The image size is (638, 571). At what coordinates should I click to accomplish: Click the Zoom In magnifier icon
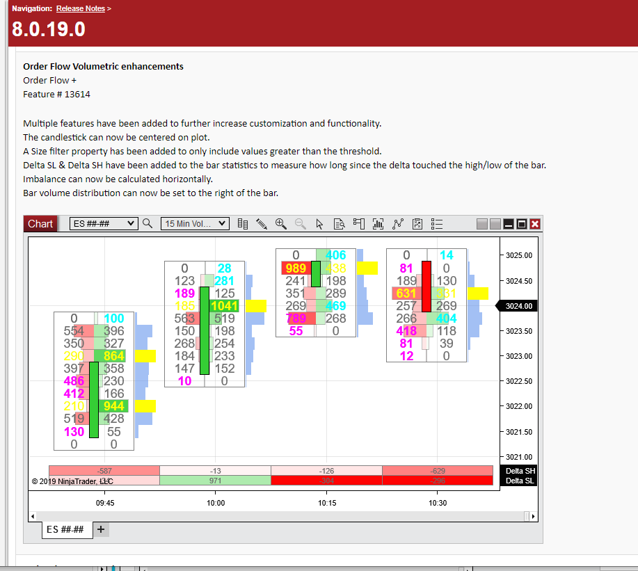(281, 224)
